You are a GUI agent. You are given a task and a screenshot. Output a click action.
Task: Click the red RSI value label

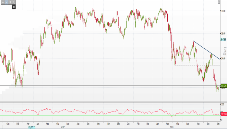coord(223,114)
